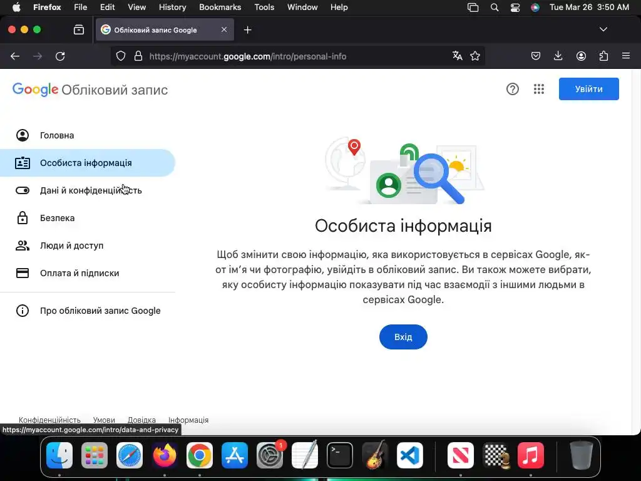Open the Tools menu
The width and height of the screenshot is (641, 481).
coord(264,7)
